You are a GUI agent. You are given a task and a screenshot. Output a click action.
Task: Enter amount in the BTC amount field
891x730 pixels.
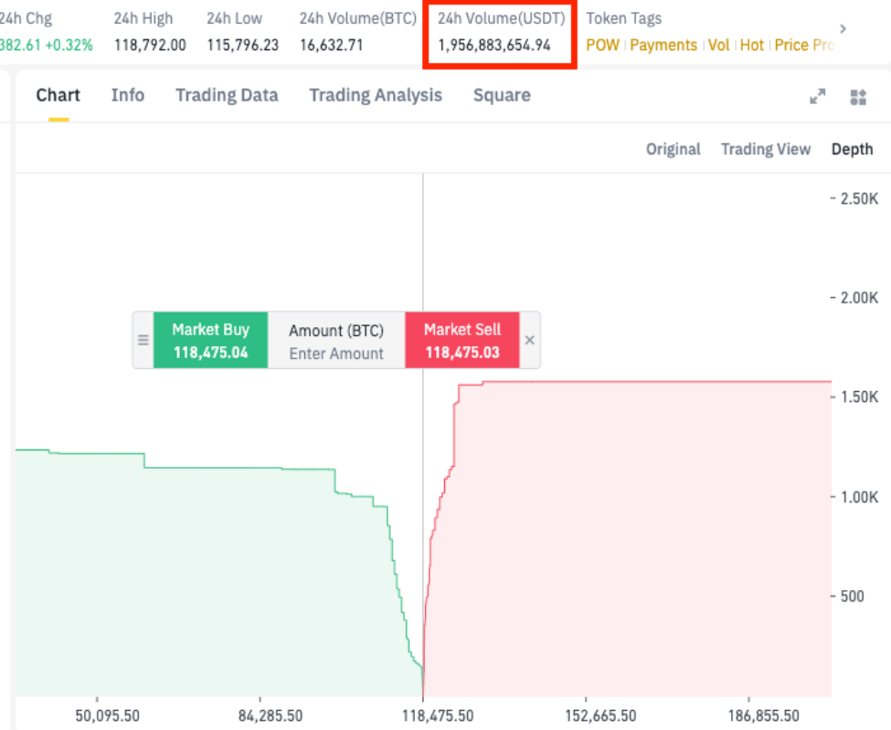pos(336,354)
